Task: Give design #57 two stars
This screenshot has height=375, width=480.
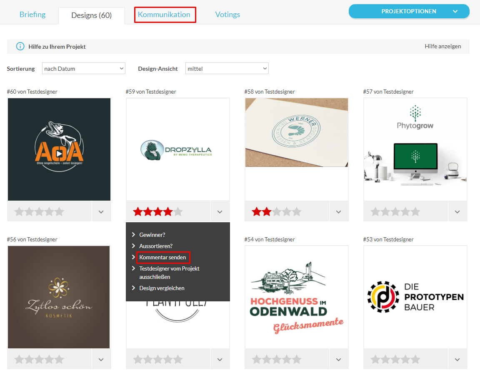Action: point(385,212)
